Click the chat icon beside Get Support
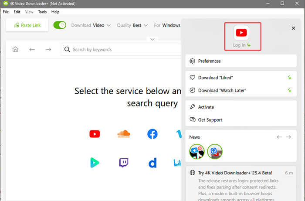 pos(193,119)
